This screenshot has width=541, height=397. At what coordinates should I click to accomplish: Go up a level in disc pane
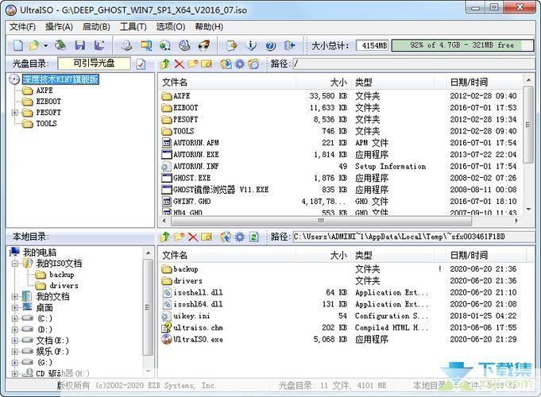click(165, 64)
